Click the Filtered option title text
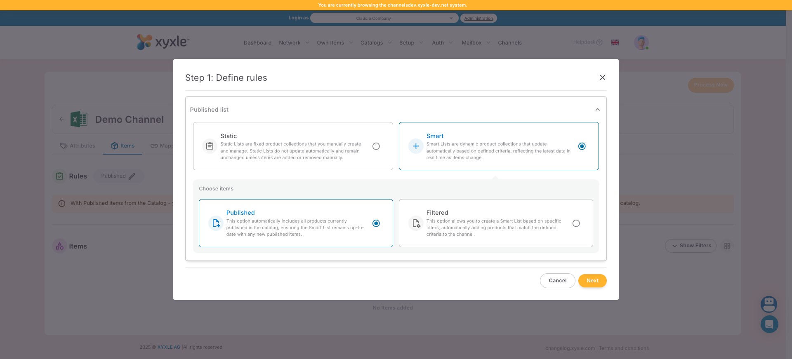The height and width of the screenshot is (359, 792). click(x=437, y=213)
